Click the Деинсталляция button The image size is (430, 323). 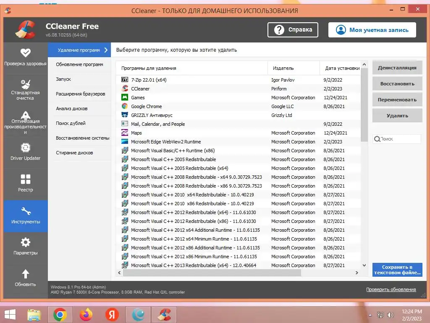tap(397, 68)
